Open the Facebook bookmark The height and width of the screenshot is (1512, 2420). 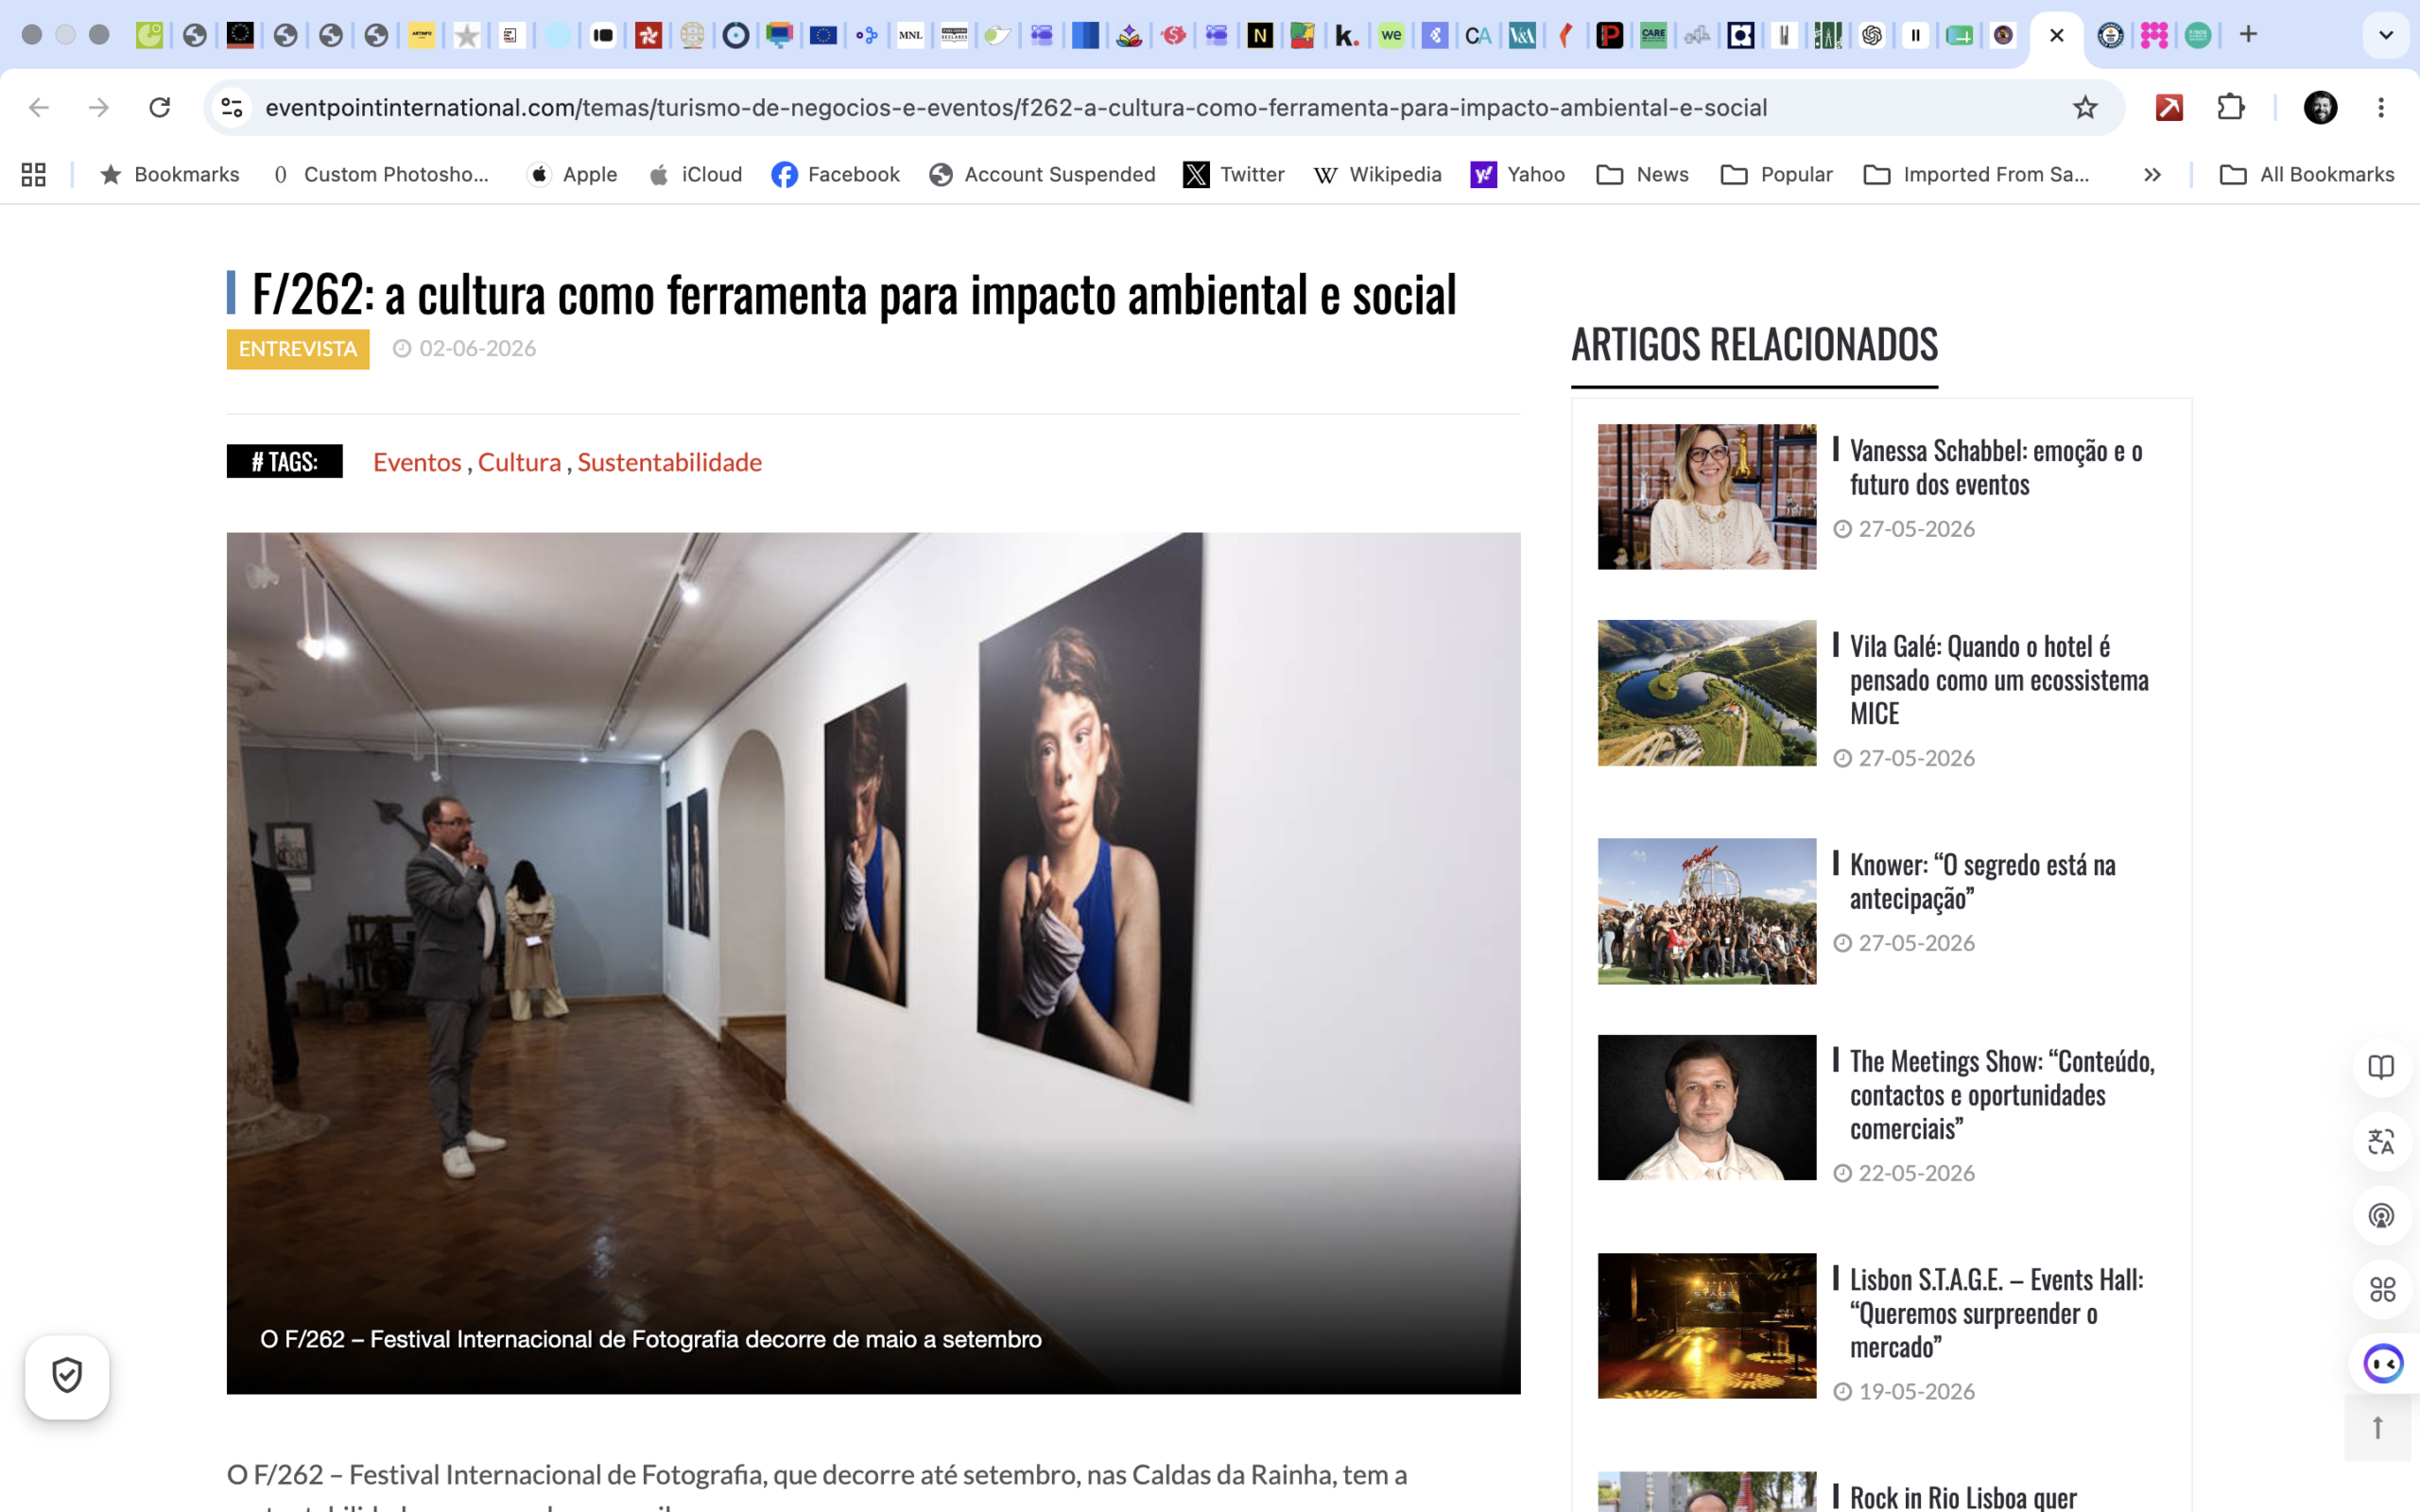pos(836,175)
